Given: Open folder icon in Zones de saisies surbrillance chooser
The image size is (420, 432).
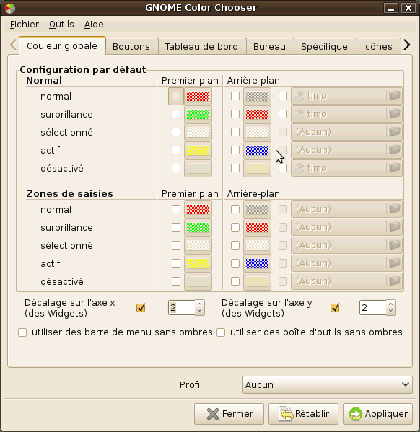Looking at the screenshot, I should (394, 227).
